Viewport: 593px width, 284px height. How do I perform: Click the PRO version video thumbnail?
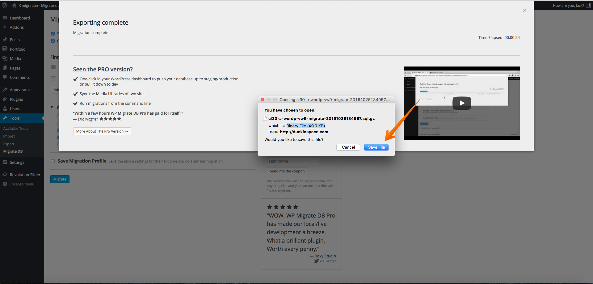tap(462, 103)
